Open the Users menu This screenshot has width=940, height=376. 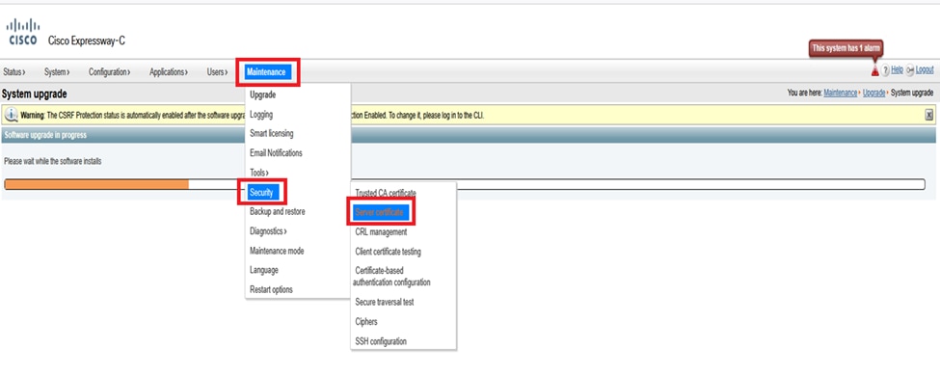[x=217, y=72]
